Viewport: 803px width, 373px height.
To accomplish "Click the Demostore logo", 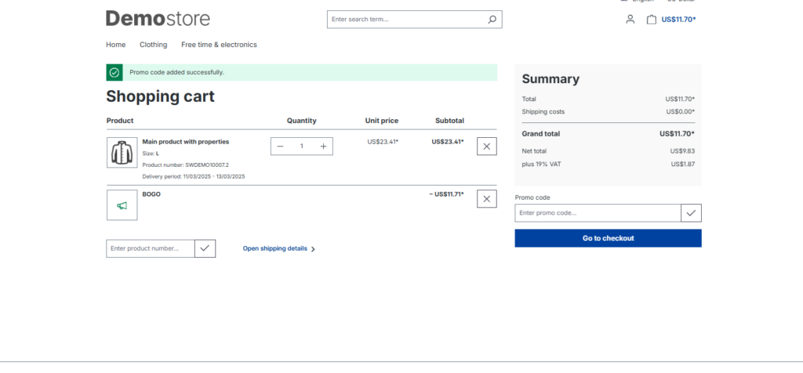I will pos(158,18).
